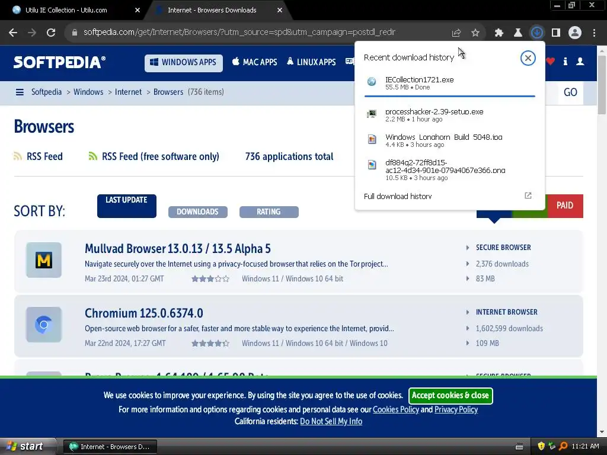Open the Chrome Labs flask icon

coord(517,33)
